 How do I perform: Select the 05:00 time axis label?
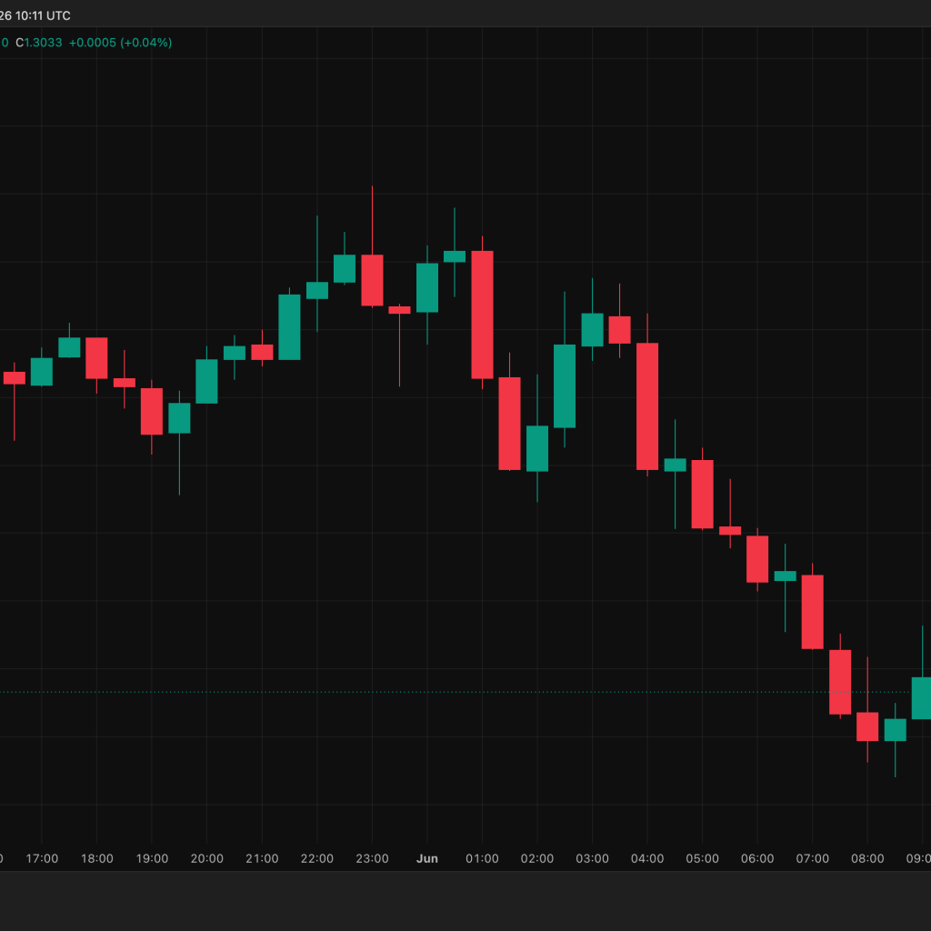(703, 858)
